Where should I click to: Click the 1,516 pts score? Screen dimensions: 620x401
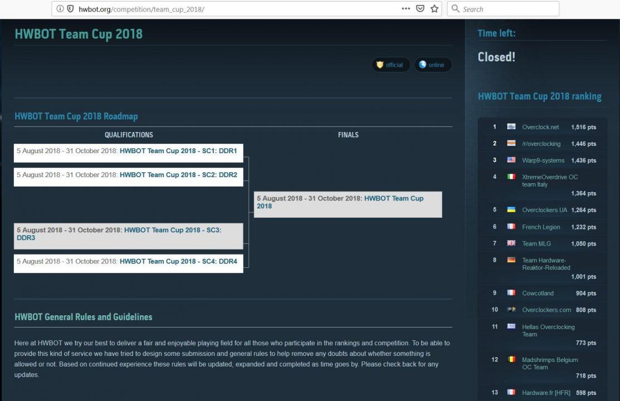(584, 127)
